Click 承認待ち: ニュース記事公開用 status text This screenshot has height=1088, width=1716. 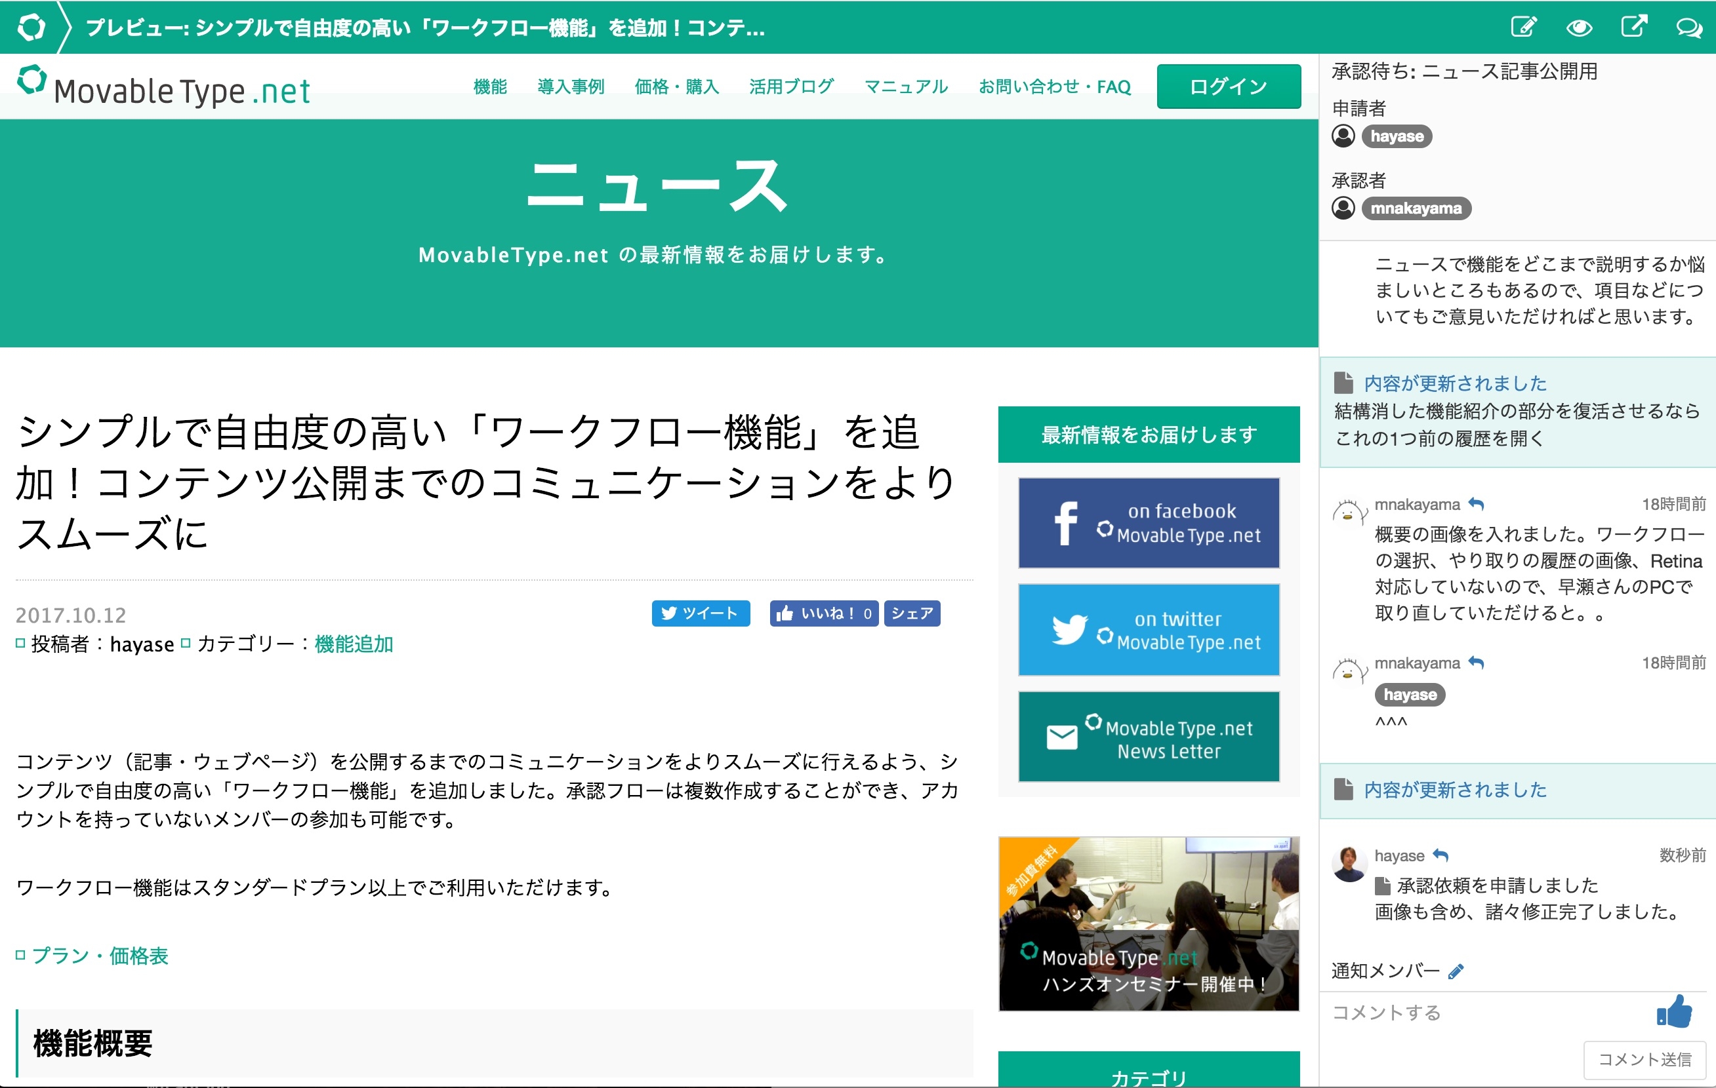[x=1465, y=71]
